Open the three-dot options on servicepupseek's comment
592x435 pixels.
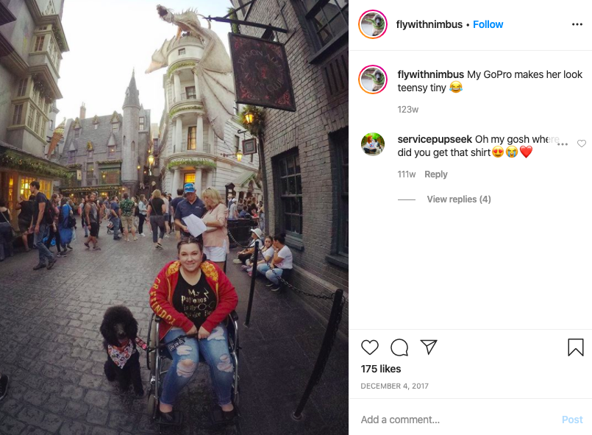563,144
